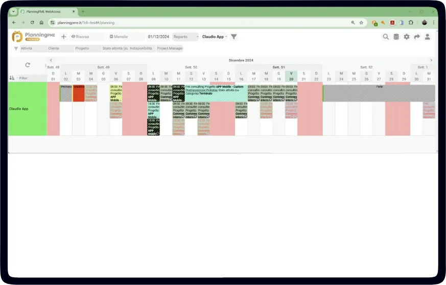Open the Chrome three-dot menu
Viewport: 446px width, 285px height.
pyautogui.click(x=434, y=22)
